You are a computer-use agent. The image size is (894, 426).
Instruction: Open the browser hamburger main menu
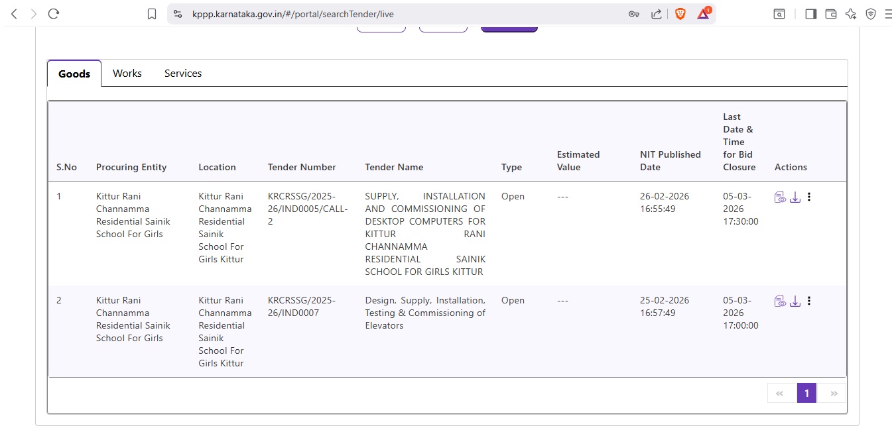pyautogui.click(x=888, y=14)
